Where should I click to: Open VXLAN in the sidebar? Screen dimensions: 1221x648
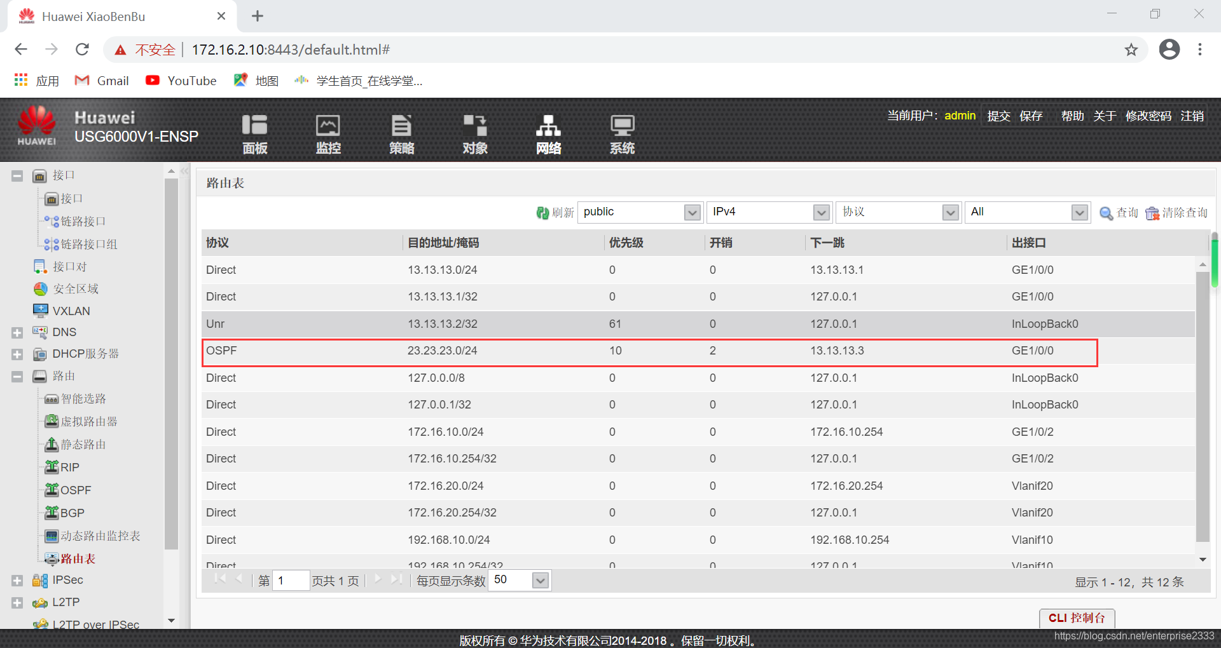[71, 311]
